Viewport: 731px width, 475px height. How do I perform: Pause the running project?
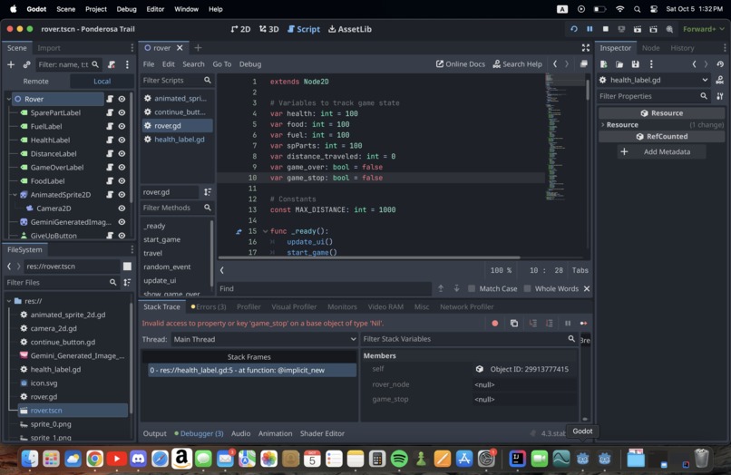590,29
